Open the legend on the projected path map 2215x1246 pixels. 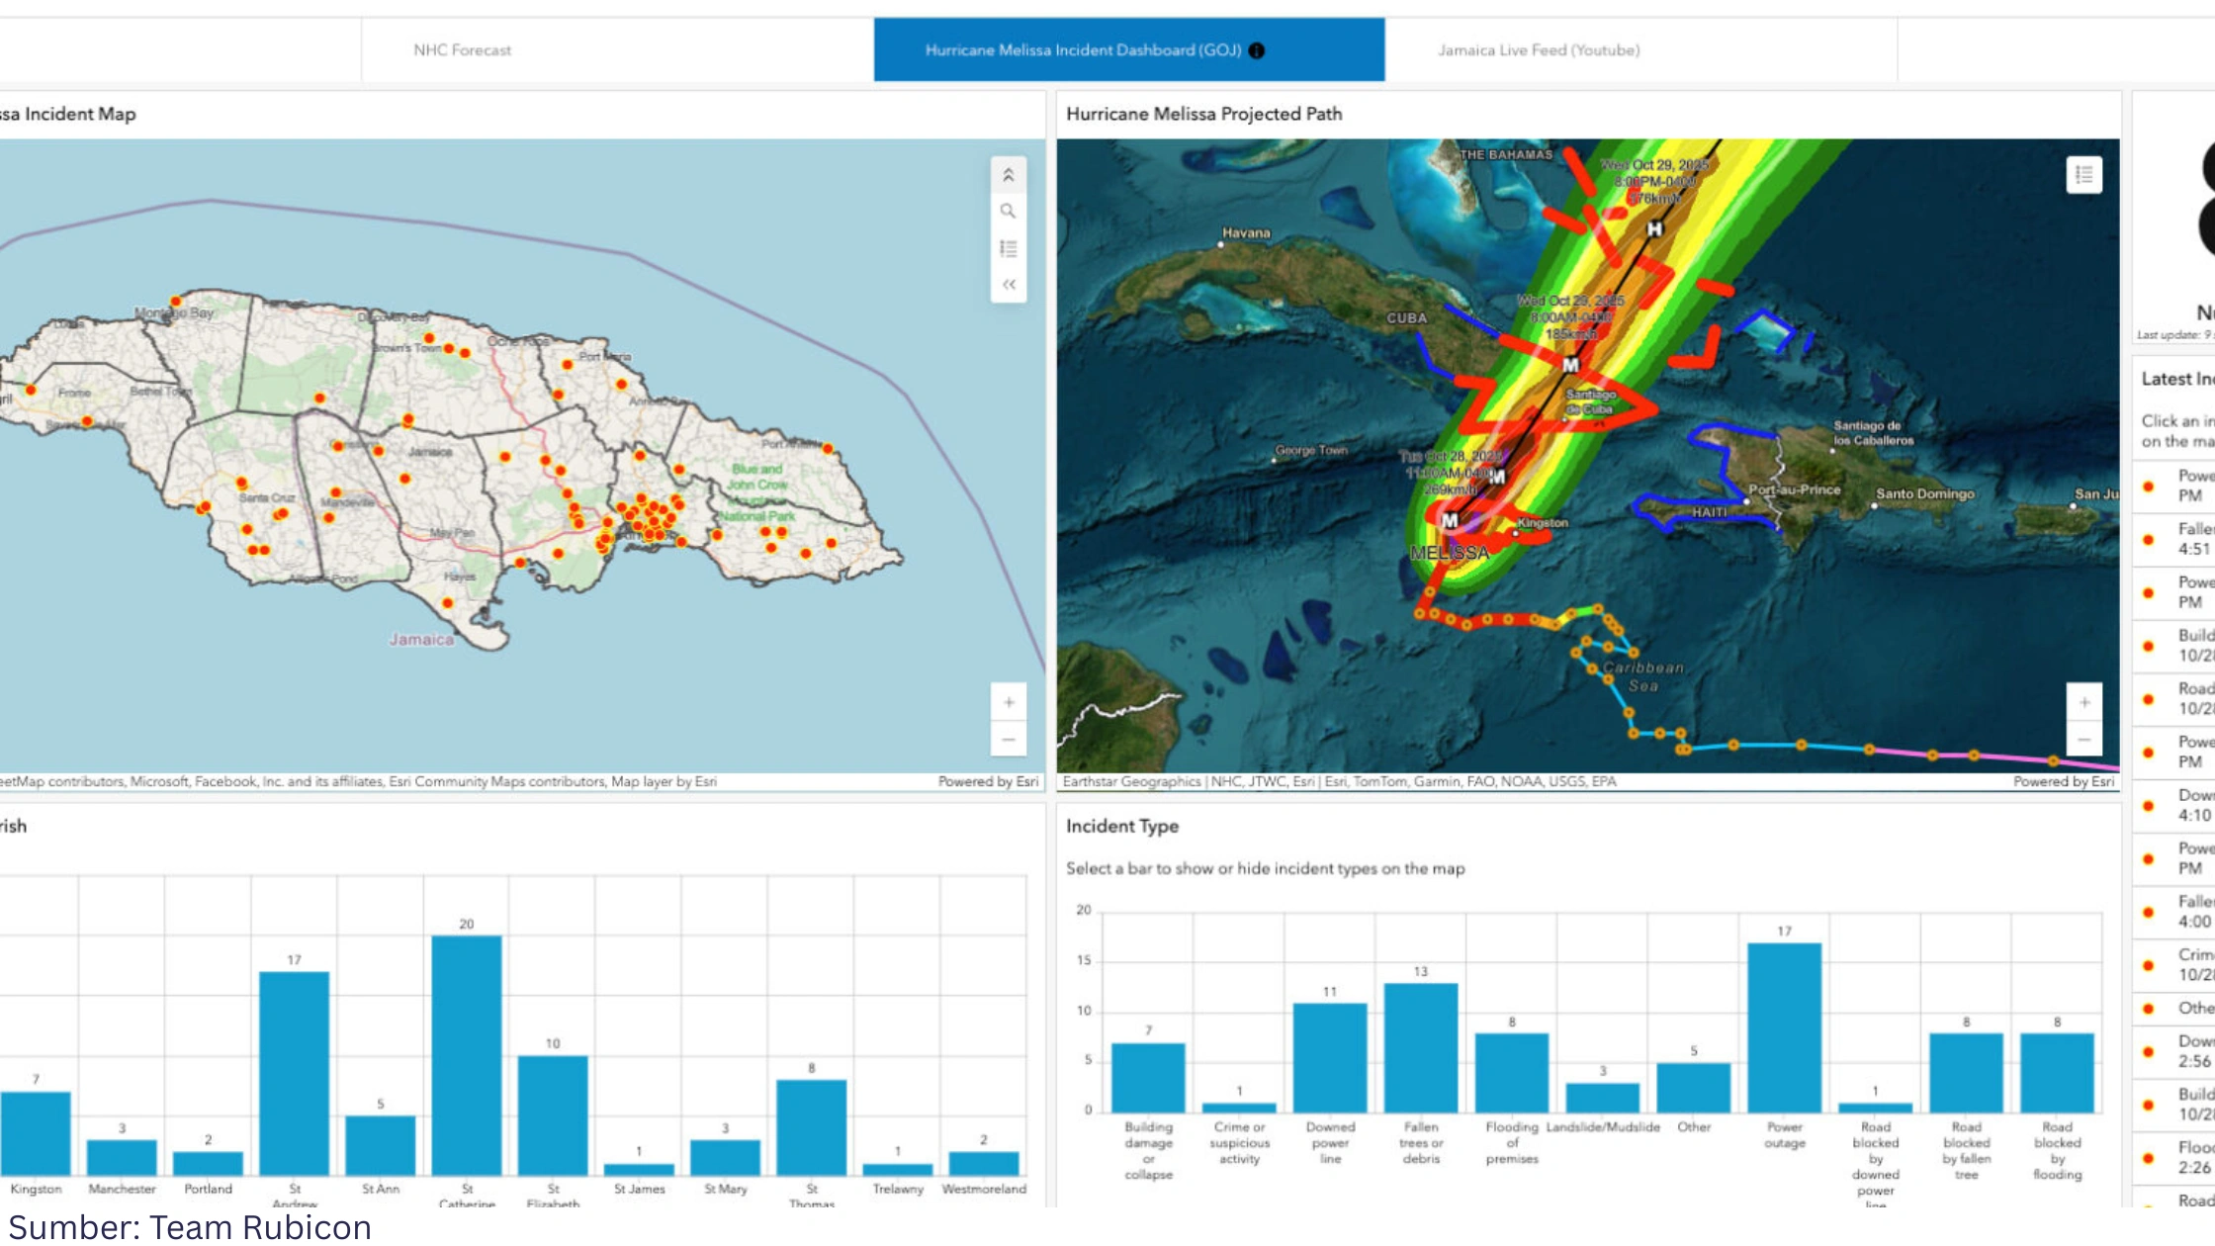click(2083, 175)
